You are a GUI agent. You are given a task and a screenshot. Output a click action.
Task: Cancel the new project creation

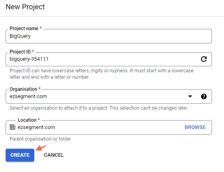click(x=54, y=155)
